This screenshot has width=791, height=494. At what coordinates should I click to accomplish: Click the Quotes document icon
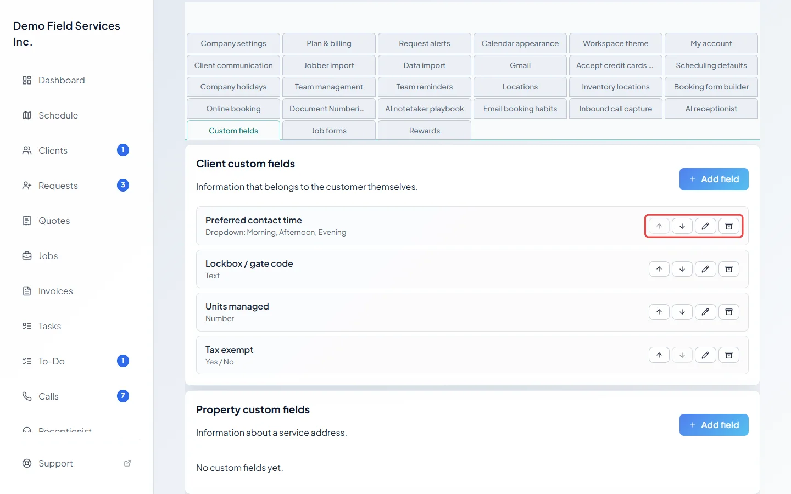pos(27,221)
